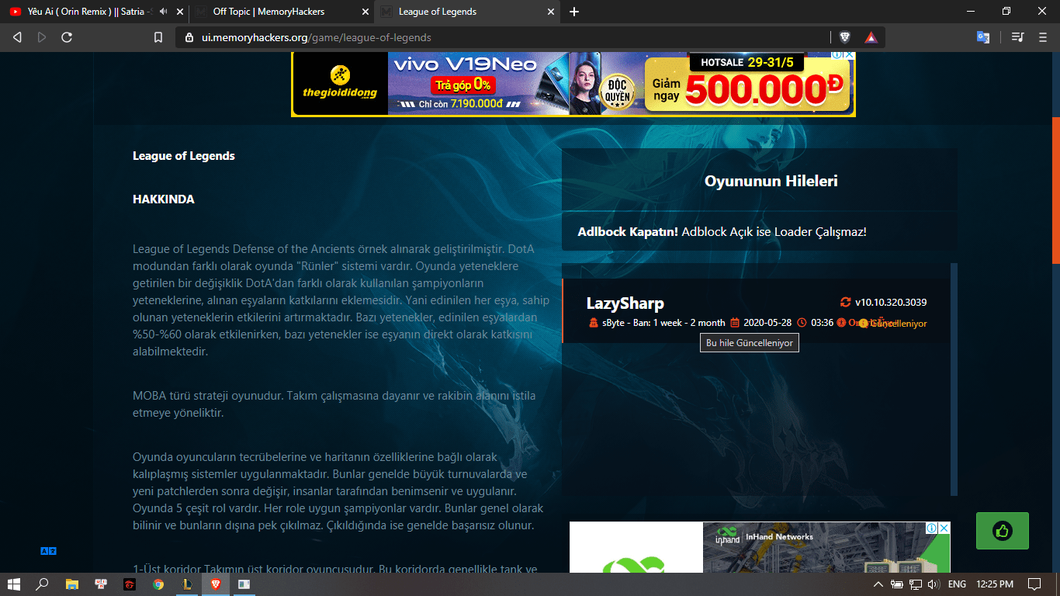This screenshot has height=596, width=1060.
Task: Open League of Legends client in taskbar
Action: 187,584
